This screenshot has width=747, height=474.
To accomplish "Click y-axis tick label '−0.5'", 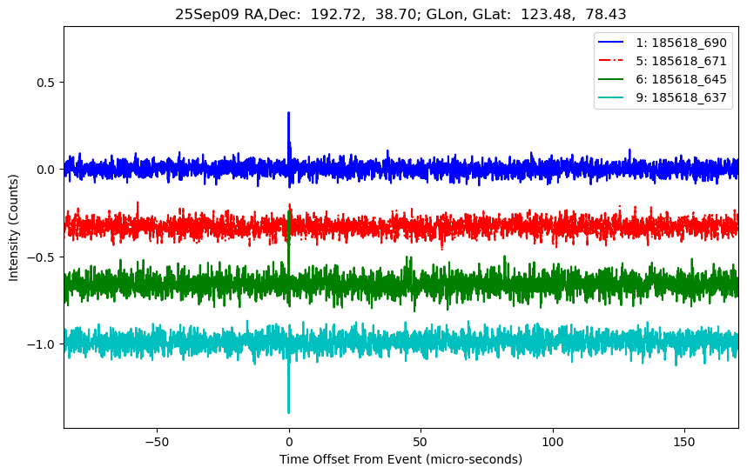I will click(42, 257).
